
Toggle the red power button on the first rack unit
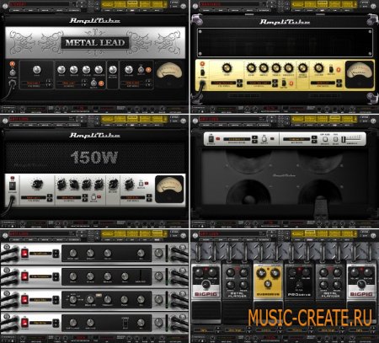[x=24, y=253]
